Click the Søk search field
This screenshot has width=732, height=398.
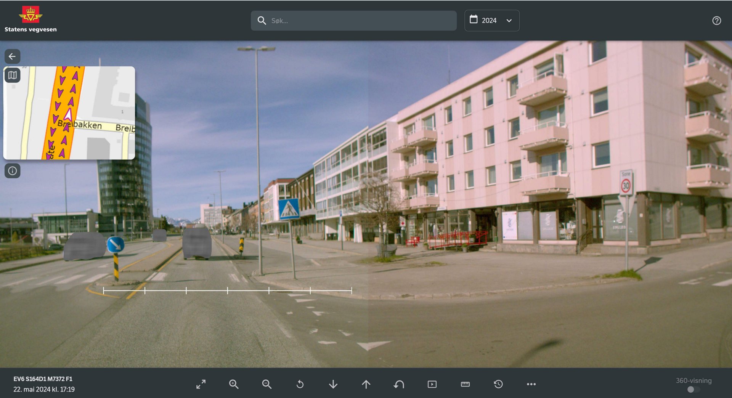coord(353,20)
